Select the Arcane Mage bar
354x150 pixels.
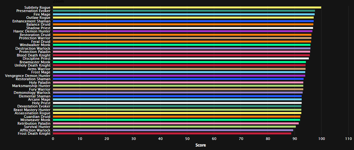point(177,100)
